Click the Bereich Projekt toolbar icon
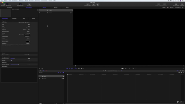 coord(20,4)
